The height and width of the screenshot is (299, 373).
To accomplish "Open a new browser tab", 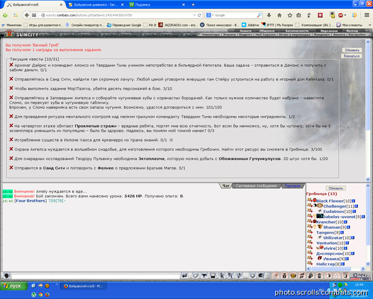I will [193, 4].
